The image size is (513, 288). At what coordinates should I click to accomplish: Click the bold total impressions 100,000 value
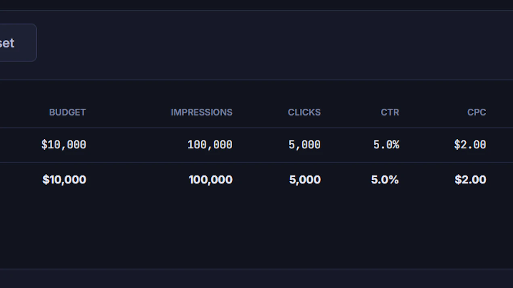pos(210,179)
